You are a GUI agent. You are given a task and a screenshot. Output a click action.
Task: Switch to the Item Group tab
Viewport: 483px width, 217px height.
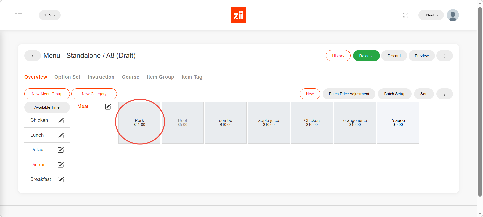pyautogui.click(x=160, y=77)
